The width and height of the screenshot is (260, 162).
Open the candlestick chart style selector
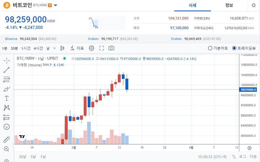click(62, 48)
